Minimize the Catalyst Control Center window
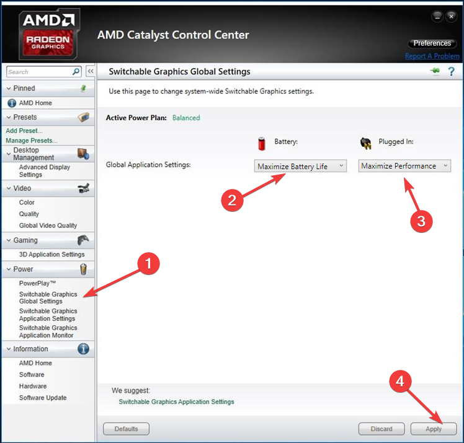The height and width of the screenshot is (443, 464). (437, 17)
